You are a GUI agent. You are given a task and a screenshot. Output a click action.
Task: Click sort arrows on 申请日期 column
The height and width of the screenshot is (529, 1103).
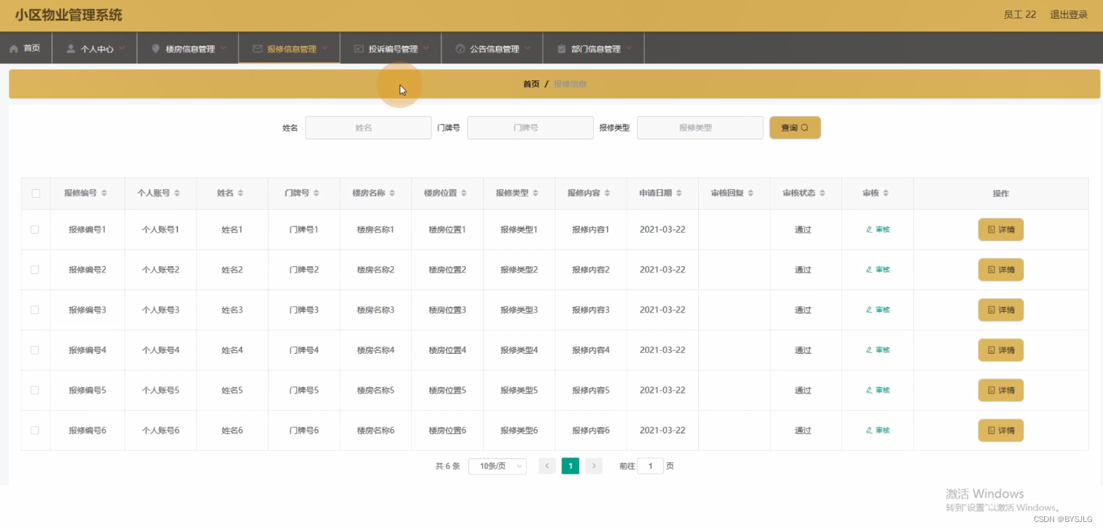click(x=679, y=193)
